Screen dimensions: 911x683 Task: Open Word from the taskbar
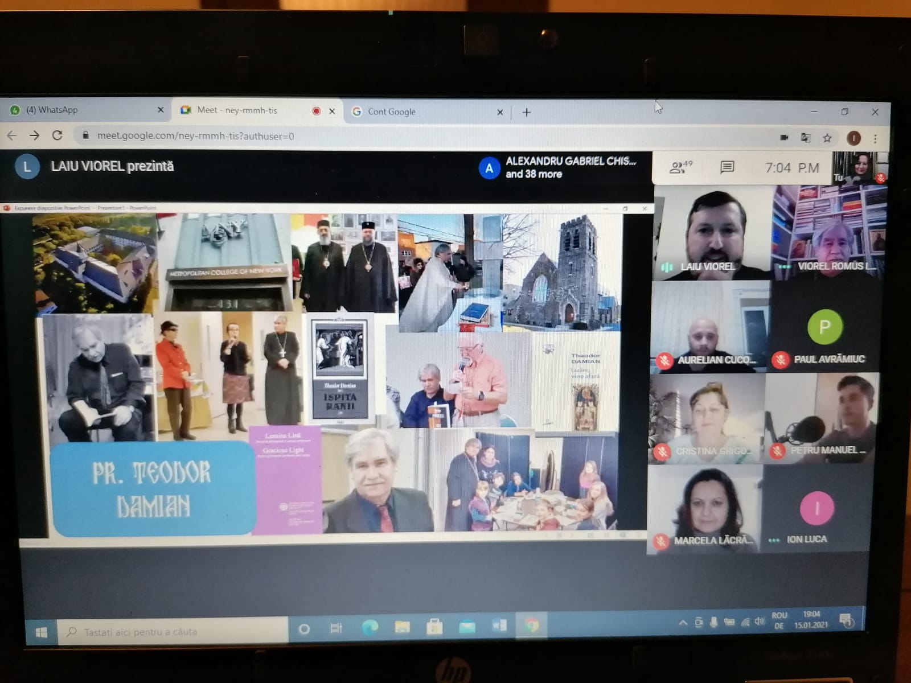click(499, 626)
